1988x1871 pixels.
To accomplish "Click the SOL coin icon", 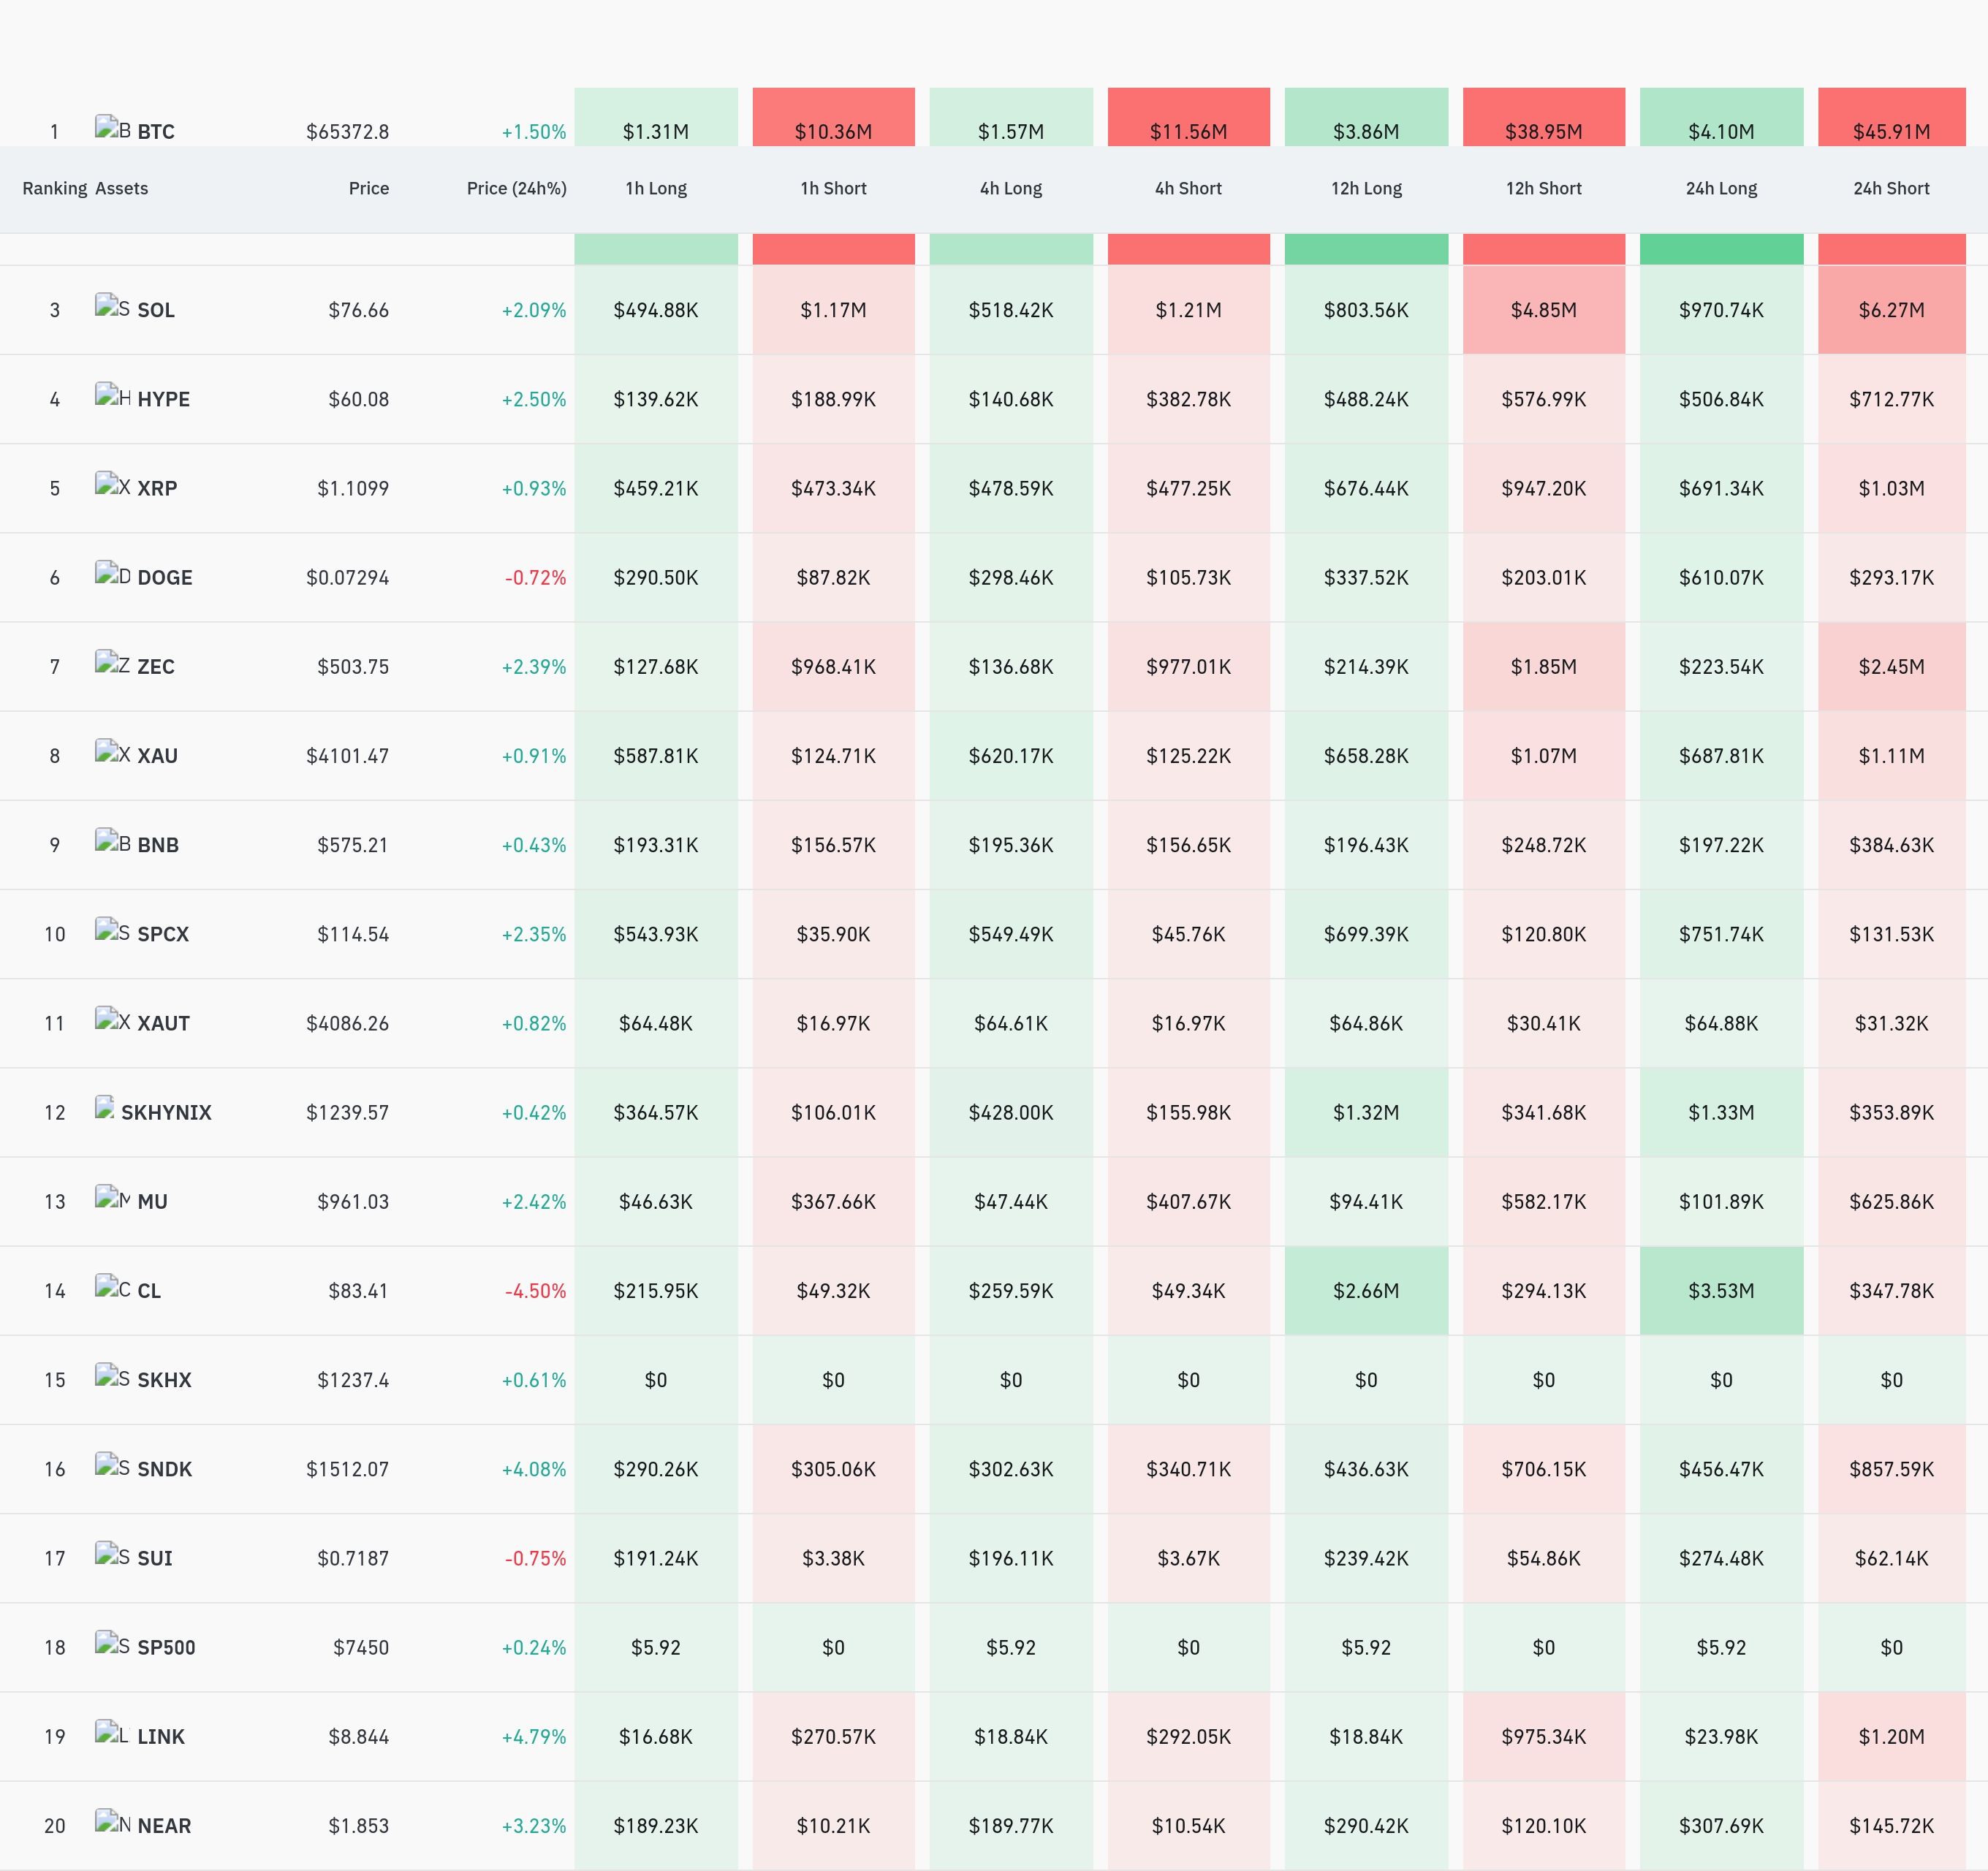I will point(112,306).
